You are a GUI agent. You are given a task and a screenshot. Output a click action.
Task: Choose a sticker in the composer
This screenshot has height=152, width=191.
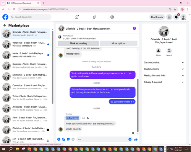pos(68,139)
